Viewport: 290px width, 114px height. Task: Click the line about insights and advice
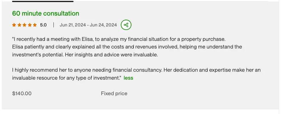pyautogui.click(x=85, y=55)
